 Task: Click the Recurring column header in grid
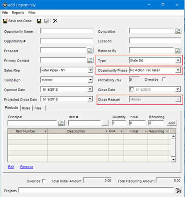coord(158,131)
